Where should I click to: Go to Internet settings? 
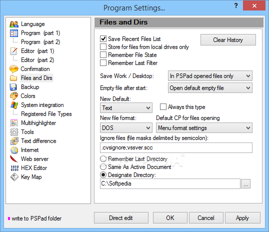click(x=30, y=150)
